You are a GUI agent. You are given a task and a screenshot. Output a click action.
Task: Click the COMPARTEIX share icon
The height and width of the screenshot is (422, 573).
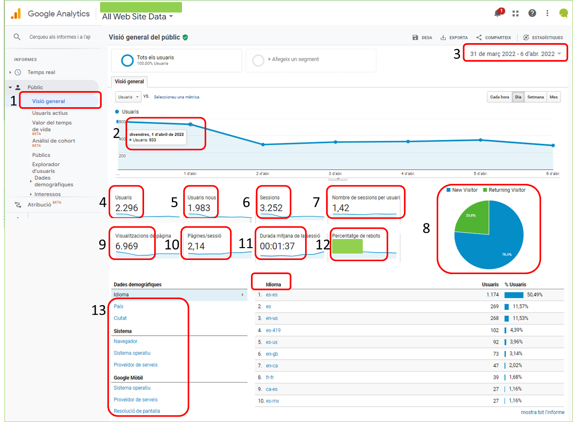479,37
